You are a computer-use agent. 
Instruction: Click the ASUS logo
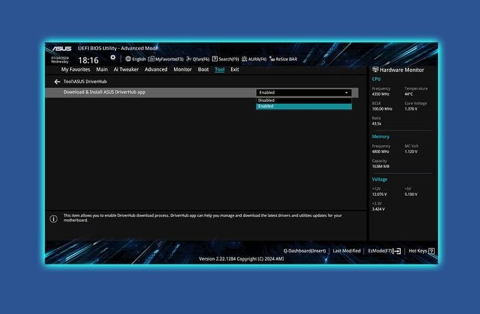pos(62,48)
